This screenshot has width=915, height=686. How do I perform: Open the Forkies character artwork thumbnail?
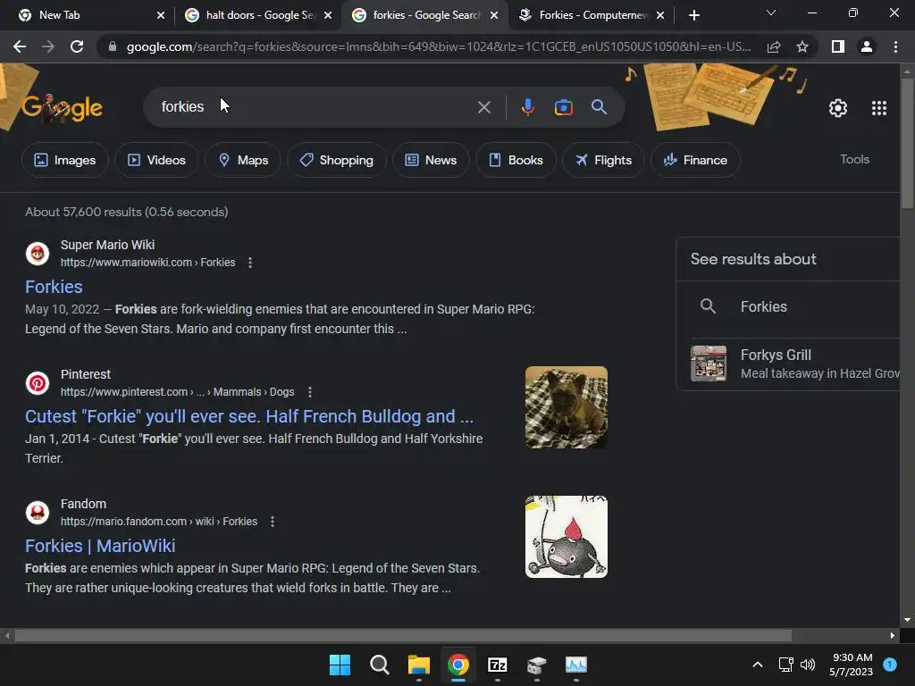[566, 537]
